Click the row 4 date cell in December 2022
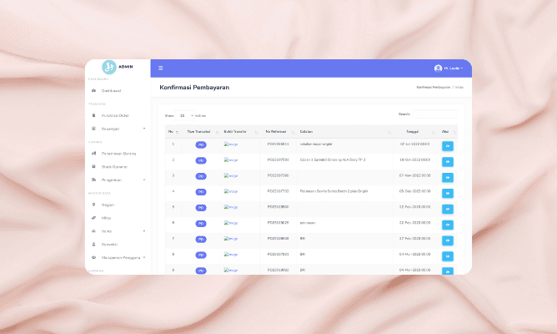Viewport: 557px width, 334px height. point(415,191)
